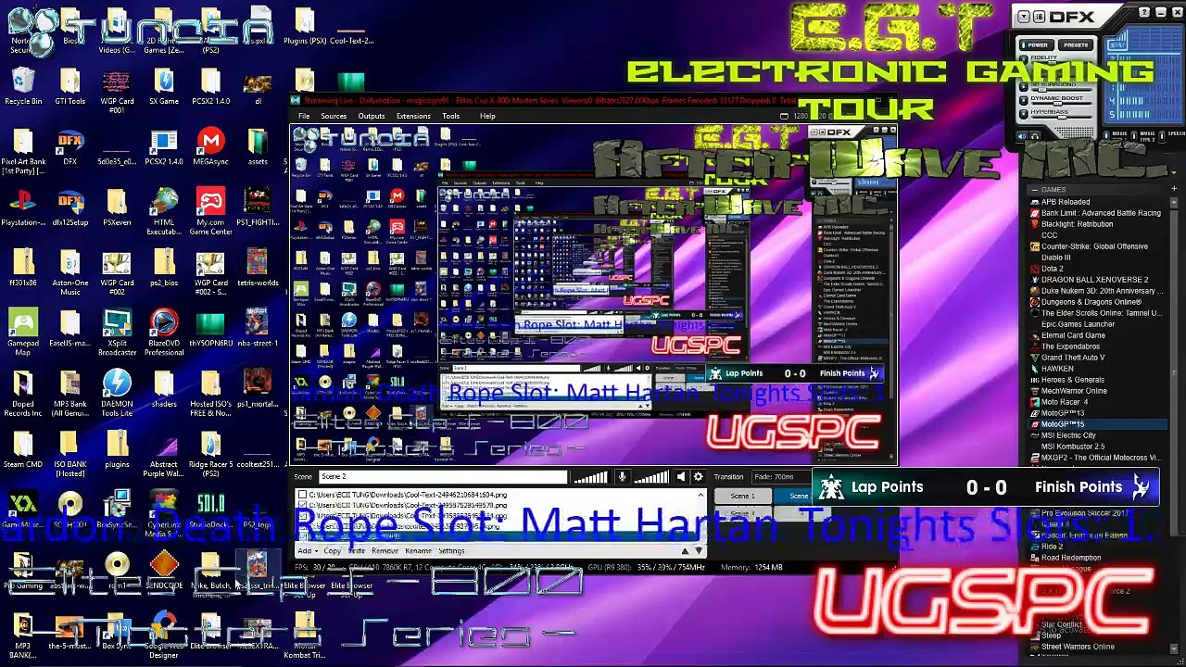
Task: Open Gamepad Map desktop icon
Action: 23,332
